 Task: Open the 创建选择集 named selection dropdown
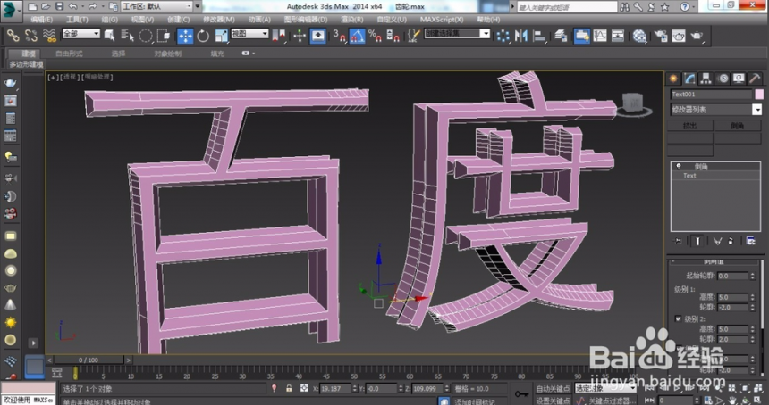tap(457, 34)
